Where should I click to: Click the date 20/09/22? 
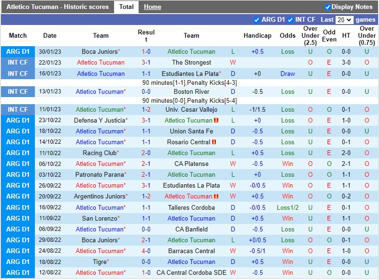pos(50,196)
